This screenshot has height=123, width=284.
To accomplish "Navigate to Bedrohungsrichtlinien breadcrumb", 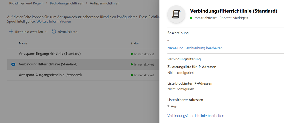I will (x=67, y=3).
